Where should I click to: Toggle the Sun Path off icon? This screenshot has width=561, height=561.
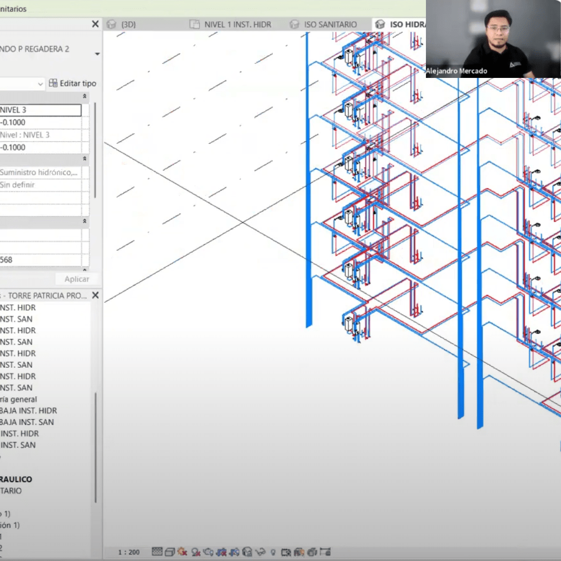pos(182,552)
